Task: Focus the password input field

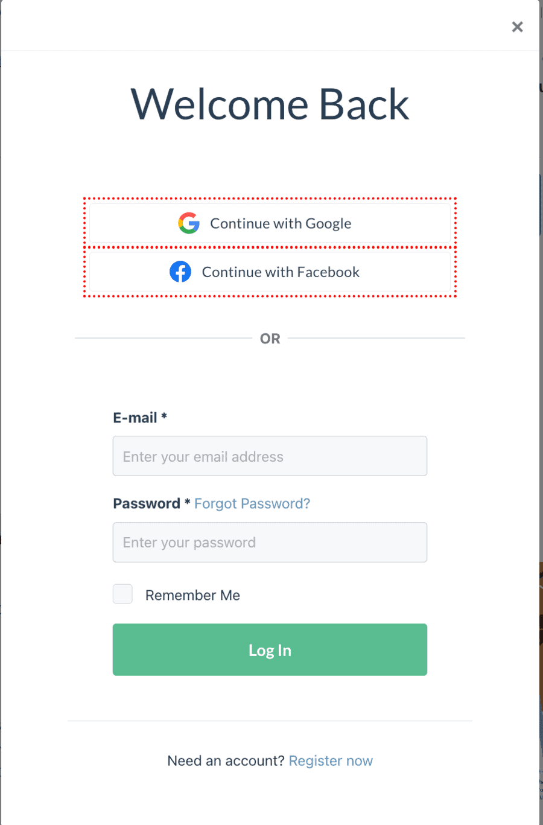Action: (270, 542)
